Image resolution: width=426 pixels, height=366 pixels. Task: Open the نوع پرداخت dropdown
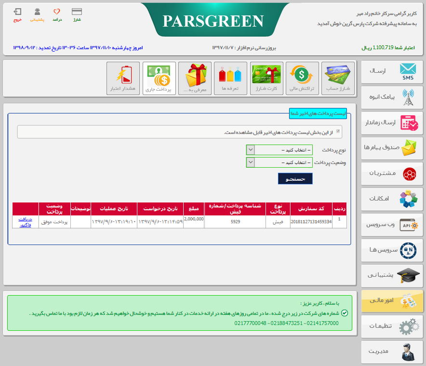coord(280,150)
